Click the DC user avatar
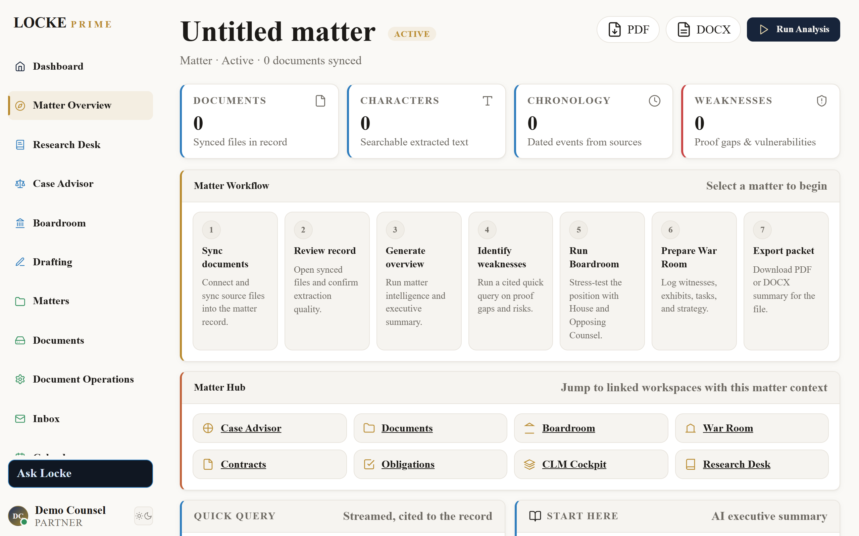The image size is (859, 536). [x=18, y=516]
